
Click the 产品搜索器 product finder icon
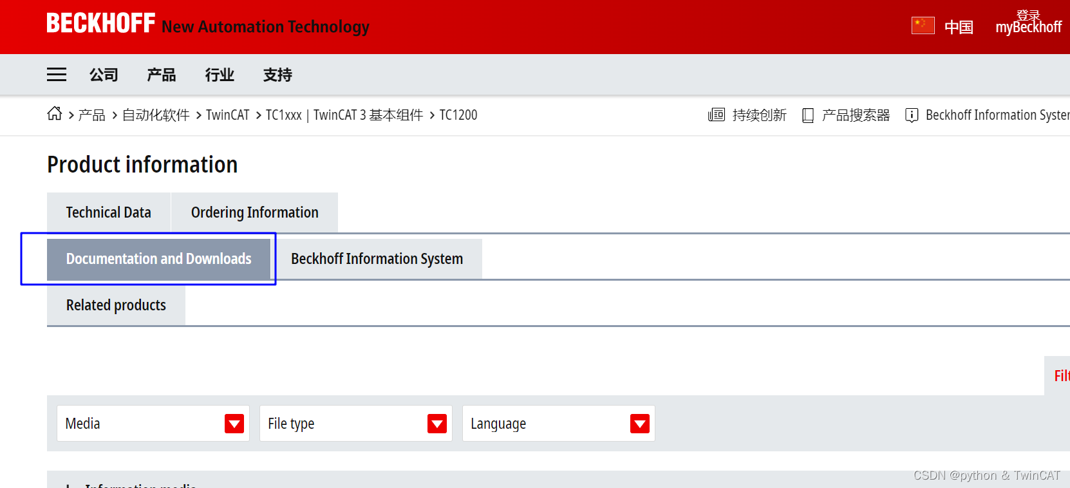point(808,115)
